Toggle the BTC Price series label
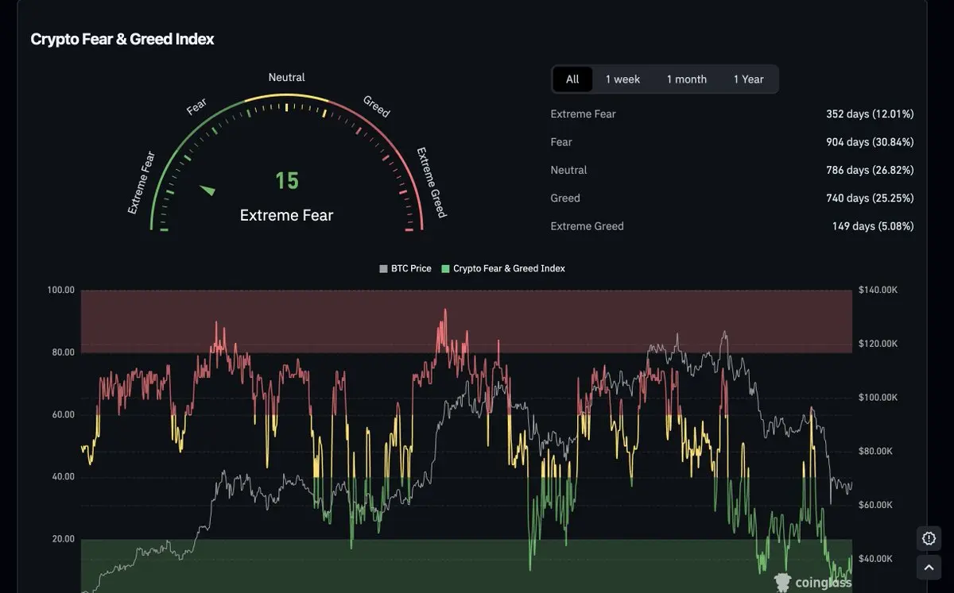Screen dimensions: 954x593 click(411, 269)
